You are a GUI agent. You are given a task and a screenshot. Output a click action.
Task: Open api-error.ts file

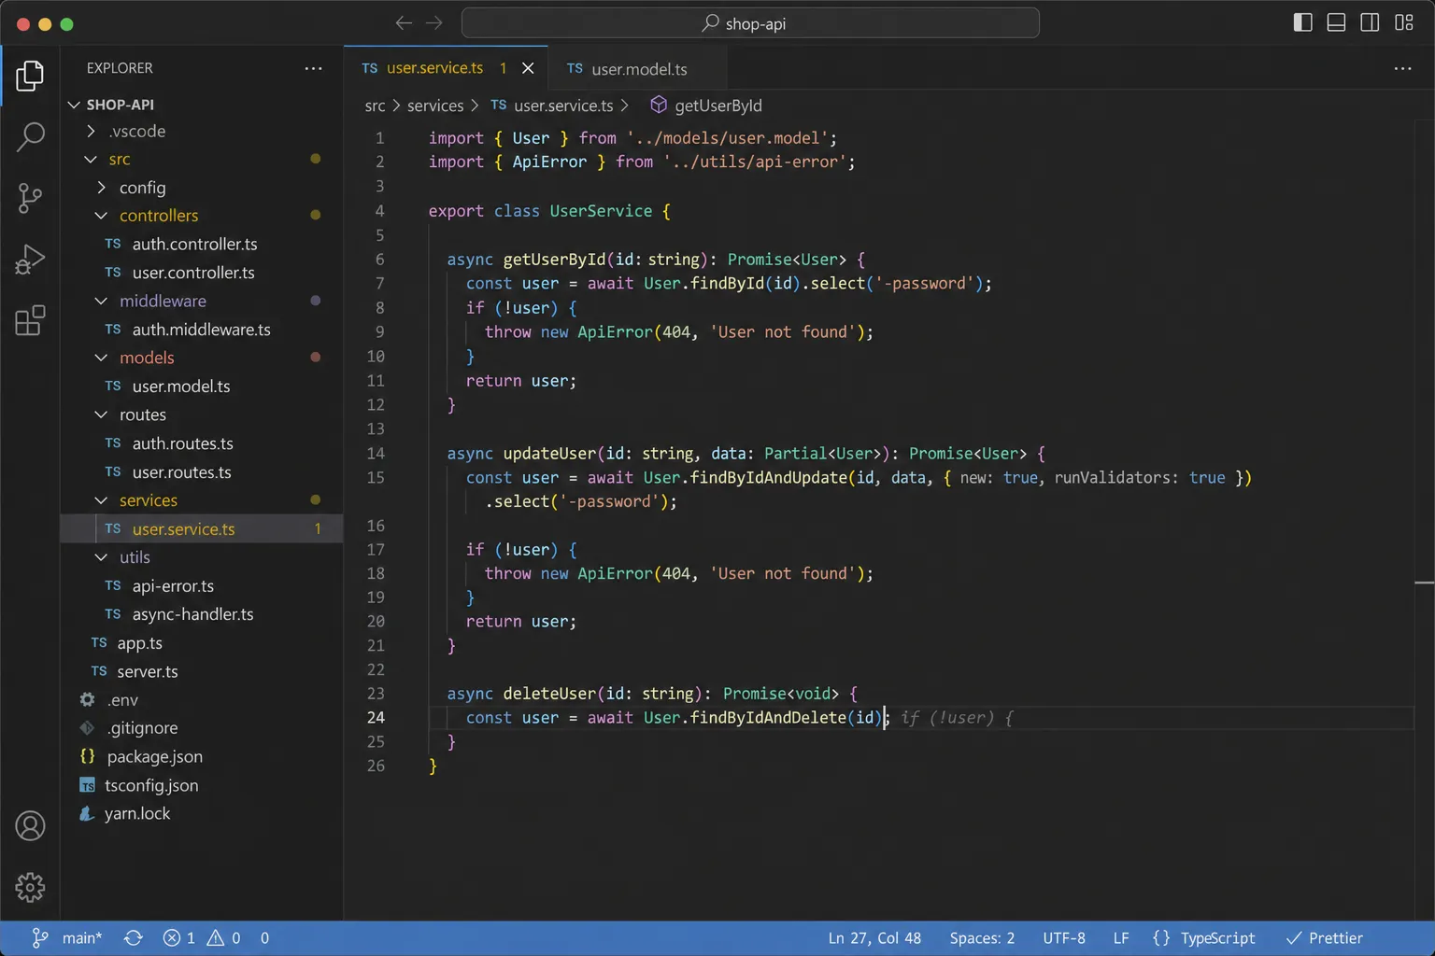[x=201, y=586]
